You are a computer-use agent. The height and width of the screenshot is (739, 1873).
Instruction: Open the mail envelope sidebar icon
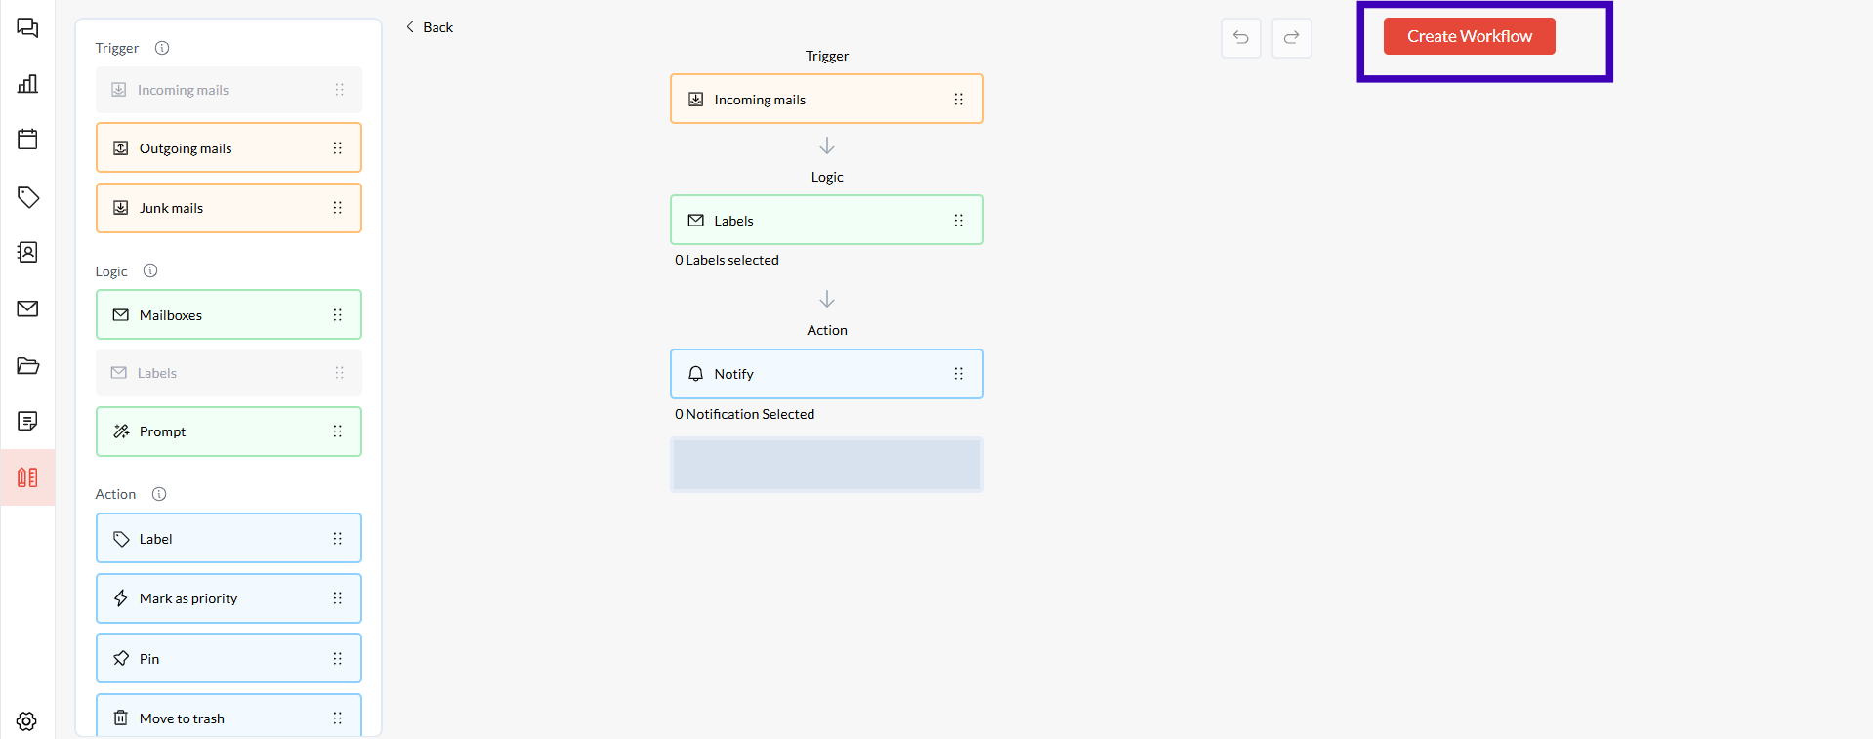(27, 308)
